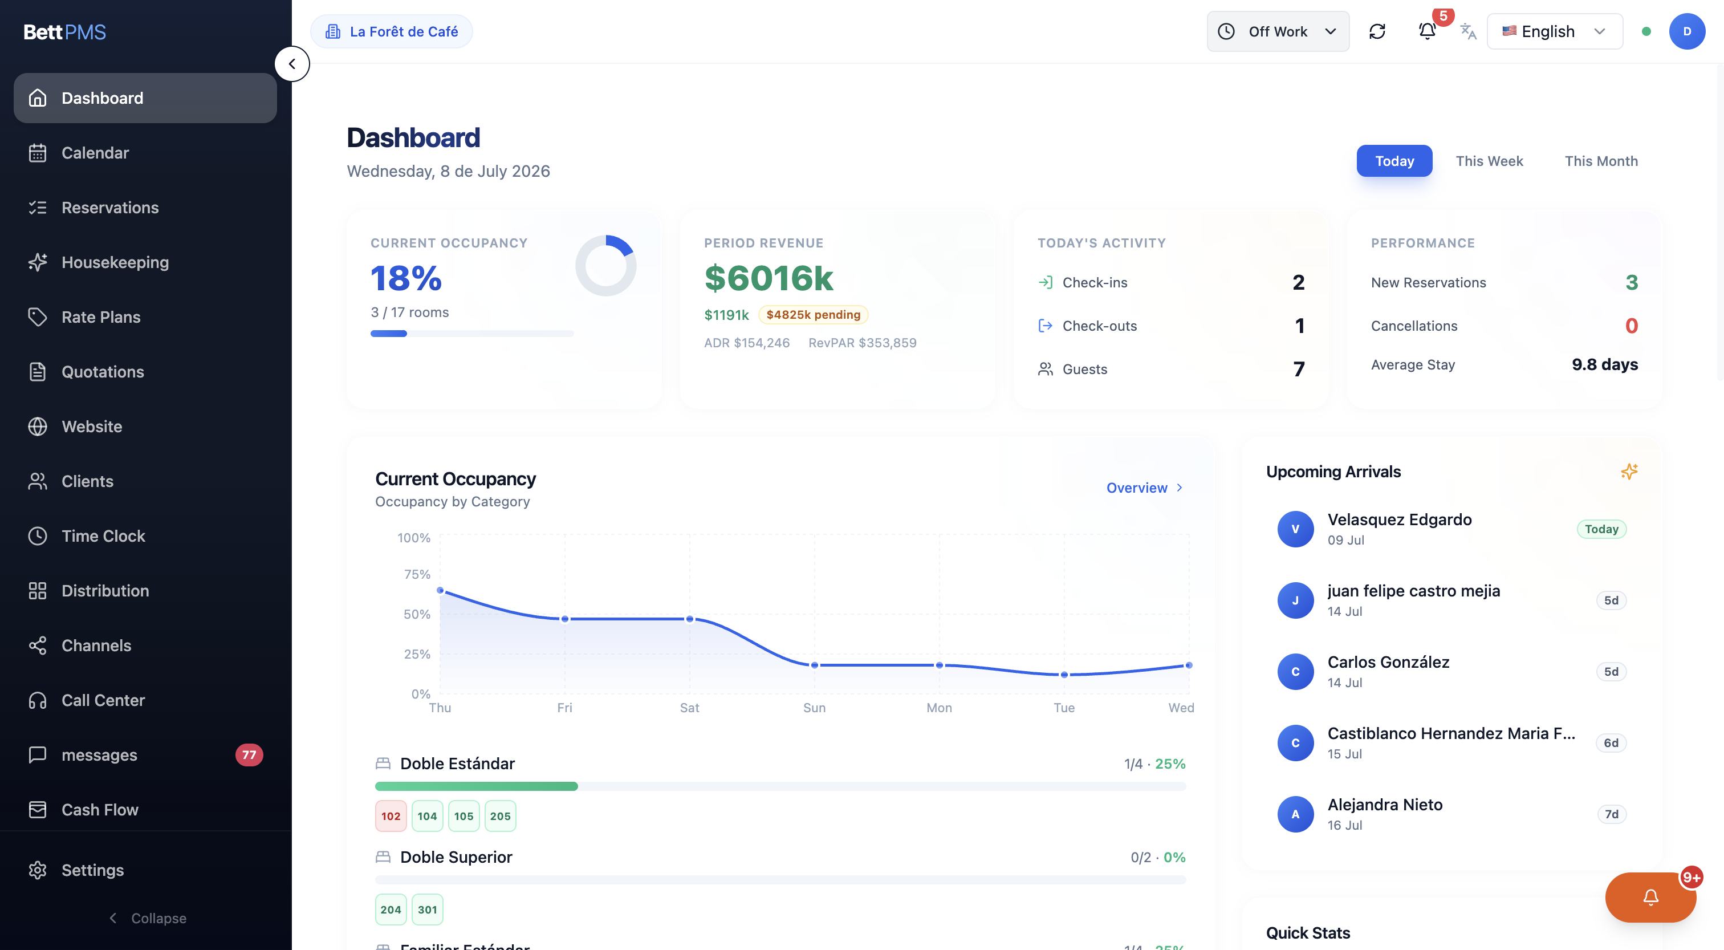1724x950 pixels.
Task: Click the 3 / 17 rooms progress bar
Action: pos(472,334)
